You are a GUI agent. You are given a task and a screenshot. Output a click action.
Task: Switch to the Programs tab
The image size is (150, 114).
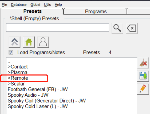click(96, 11)
